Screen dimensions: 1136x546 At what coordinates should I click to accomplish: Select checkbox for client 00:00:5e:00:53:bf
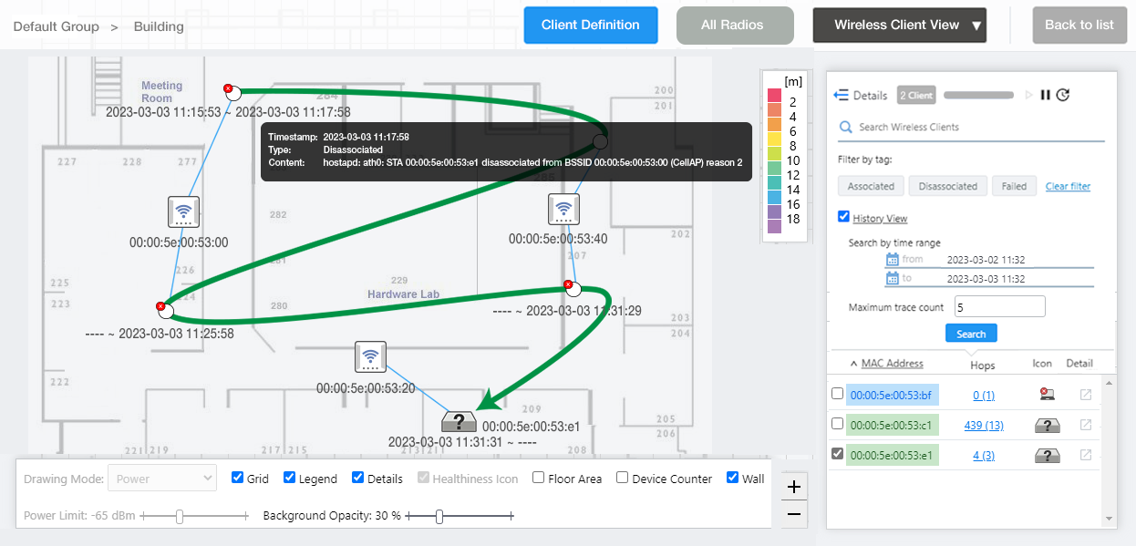click(838, 395)
